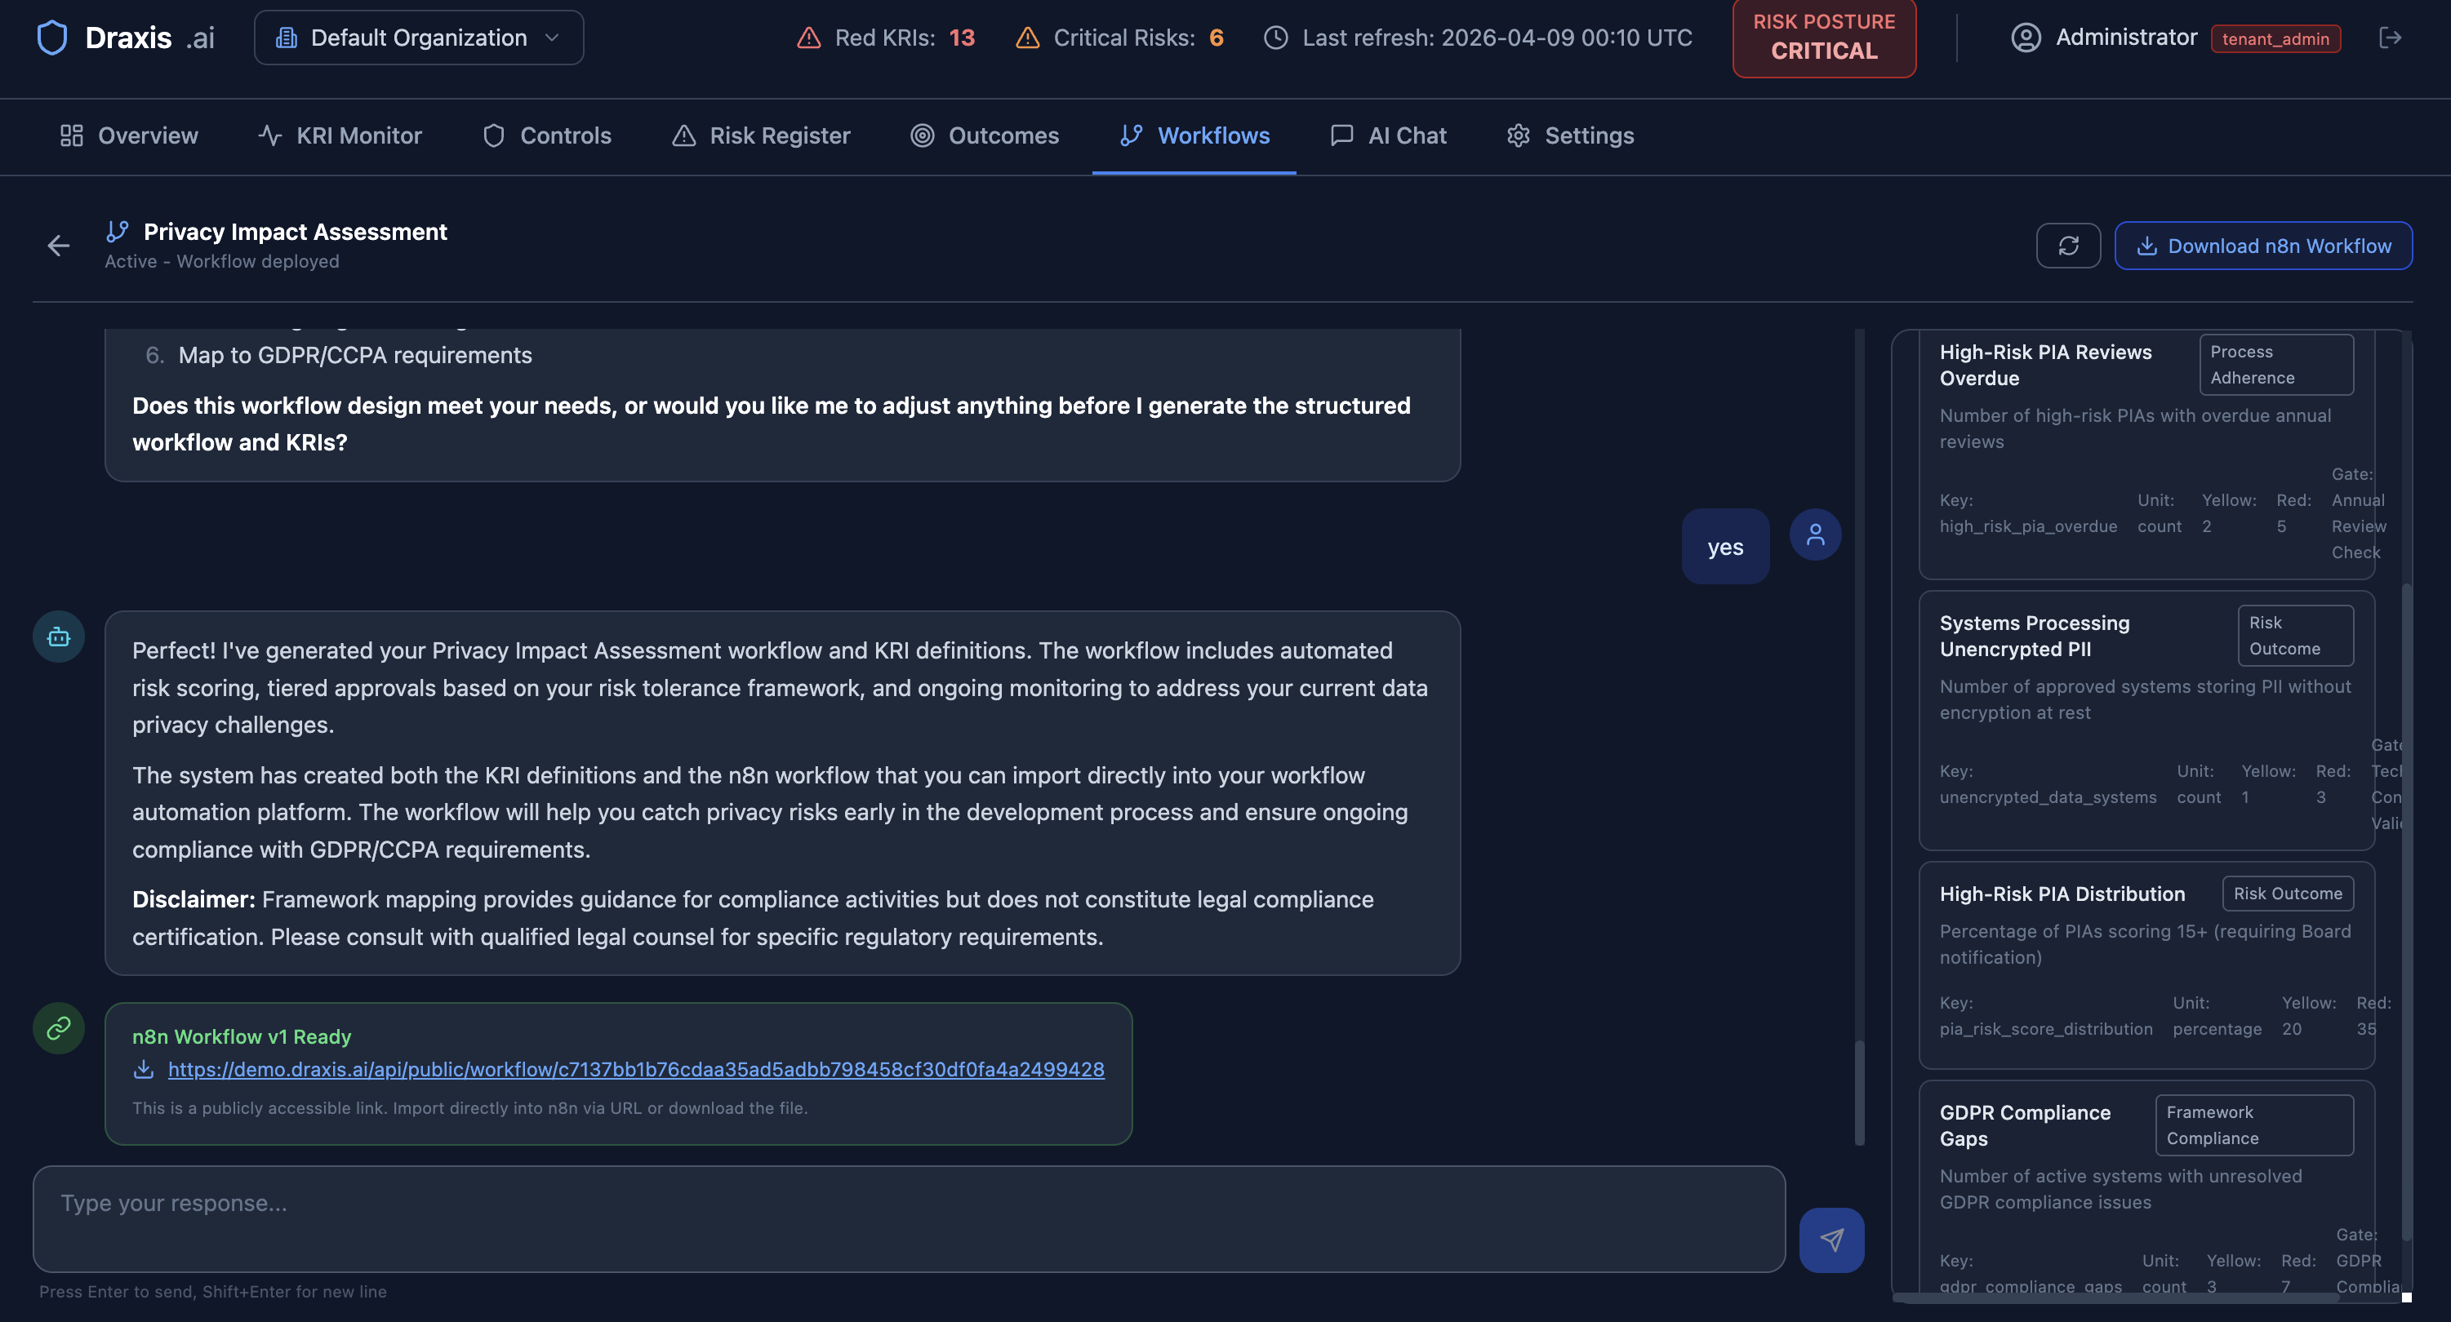Image resolution: width=2451 pixels, height=1322 pixels.
Task: Send response using the paper plane icon
Action: pos(1830,1240)
